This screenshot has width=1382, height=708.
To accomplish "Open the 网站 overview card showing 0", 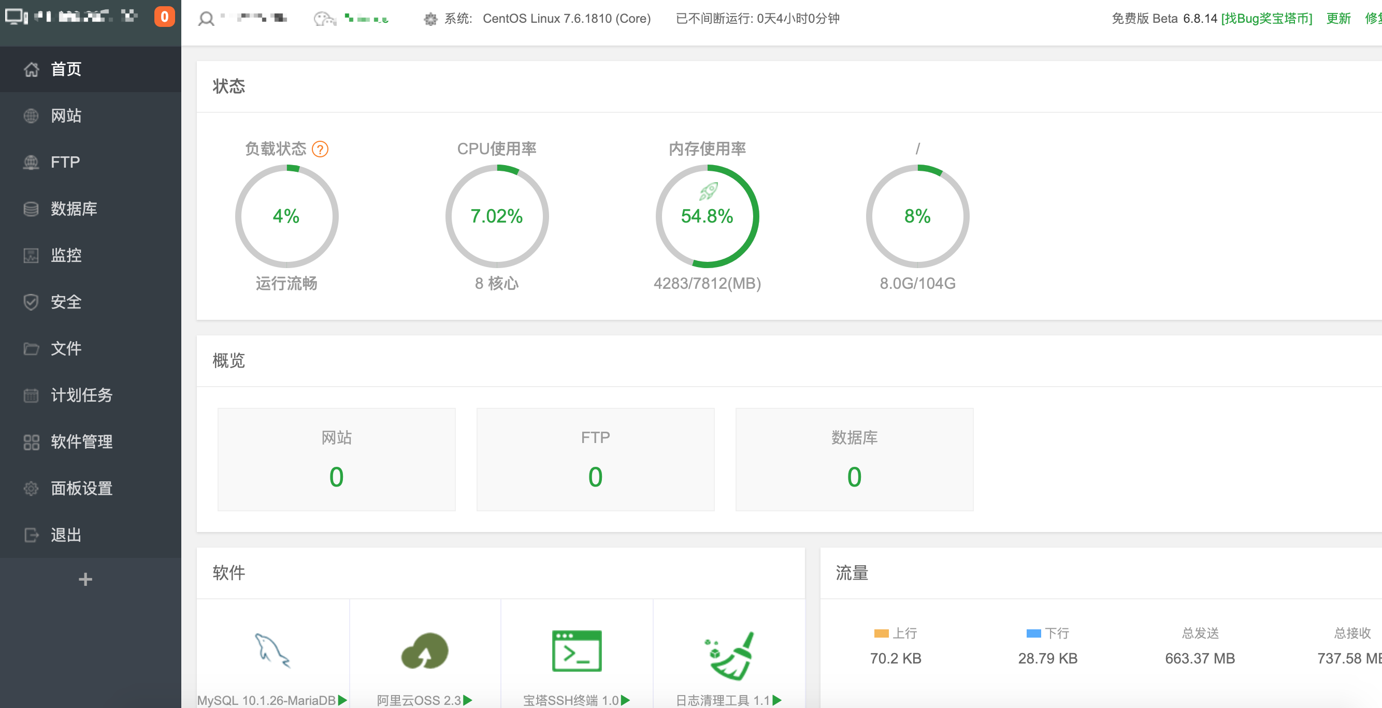I will tap(336, 459).
